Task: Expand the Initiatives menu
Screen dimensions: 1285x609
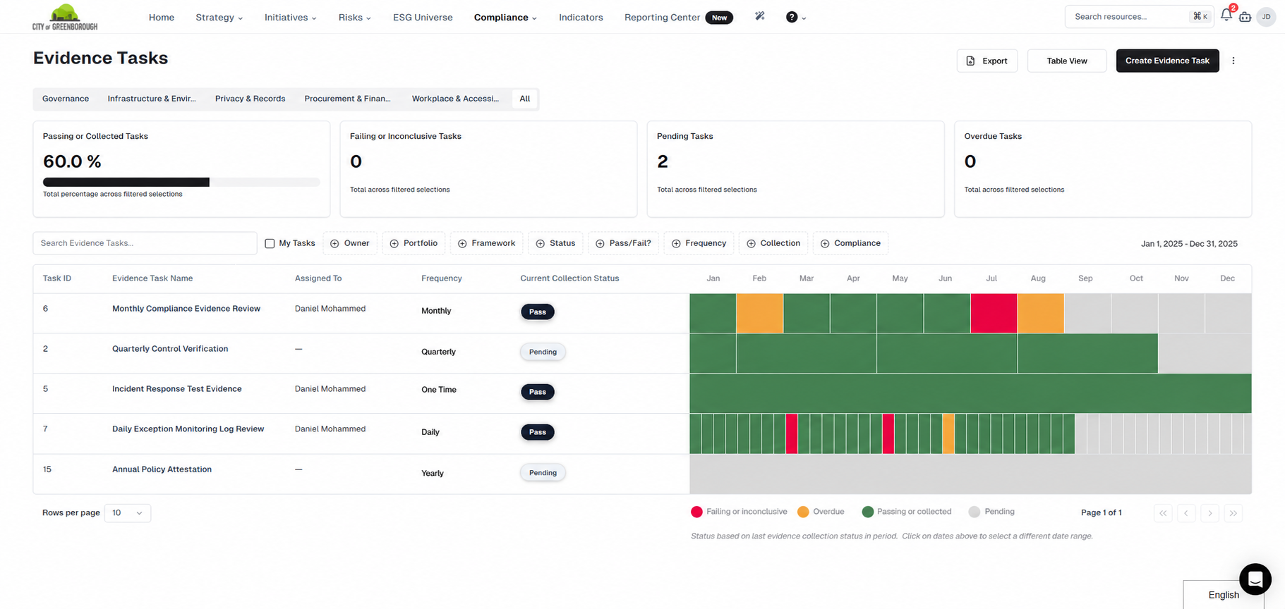Action: point(290,17)
